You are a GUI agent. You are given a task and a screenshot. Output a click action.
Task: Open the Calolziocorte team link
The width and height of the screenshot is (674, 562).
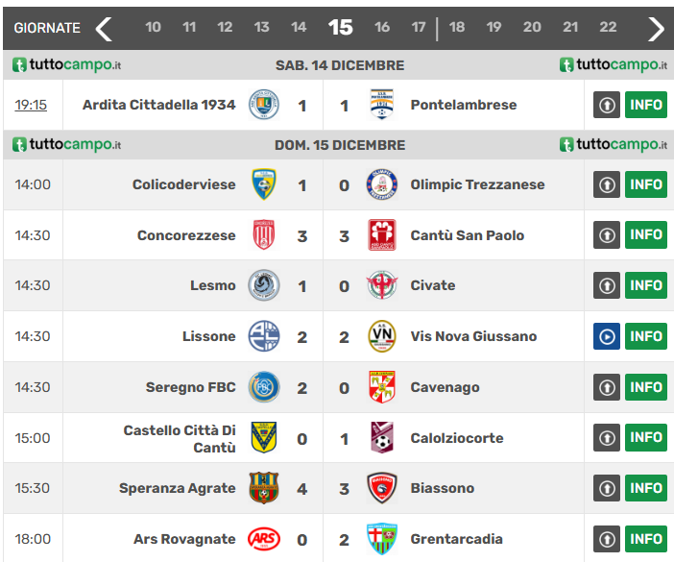[x=456, y=438]
